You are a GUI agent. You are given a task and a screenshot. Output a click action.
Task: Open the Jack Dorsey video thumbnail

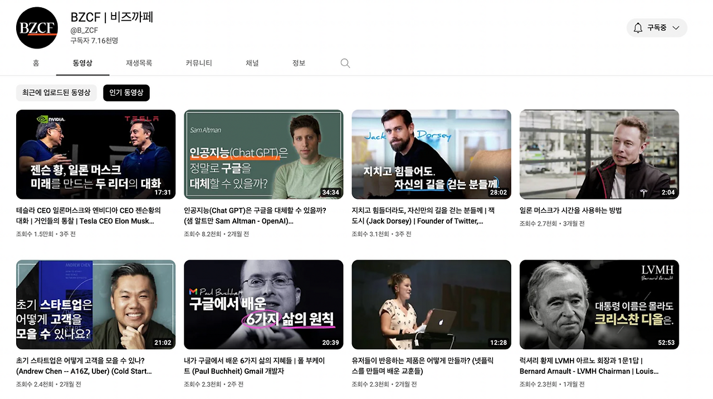pos(431,154)
